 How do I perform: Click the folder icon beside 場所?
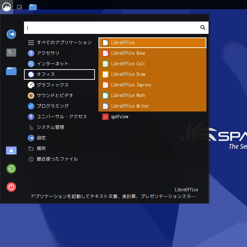coord(31,149)
